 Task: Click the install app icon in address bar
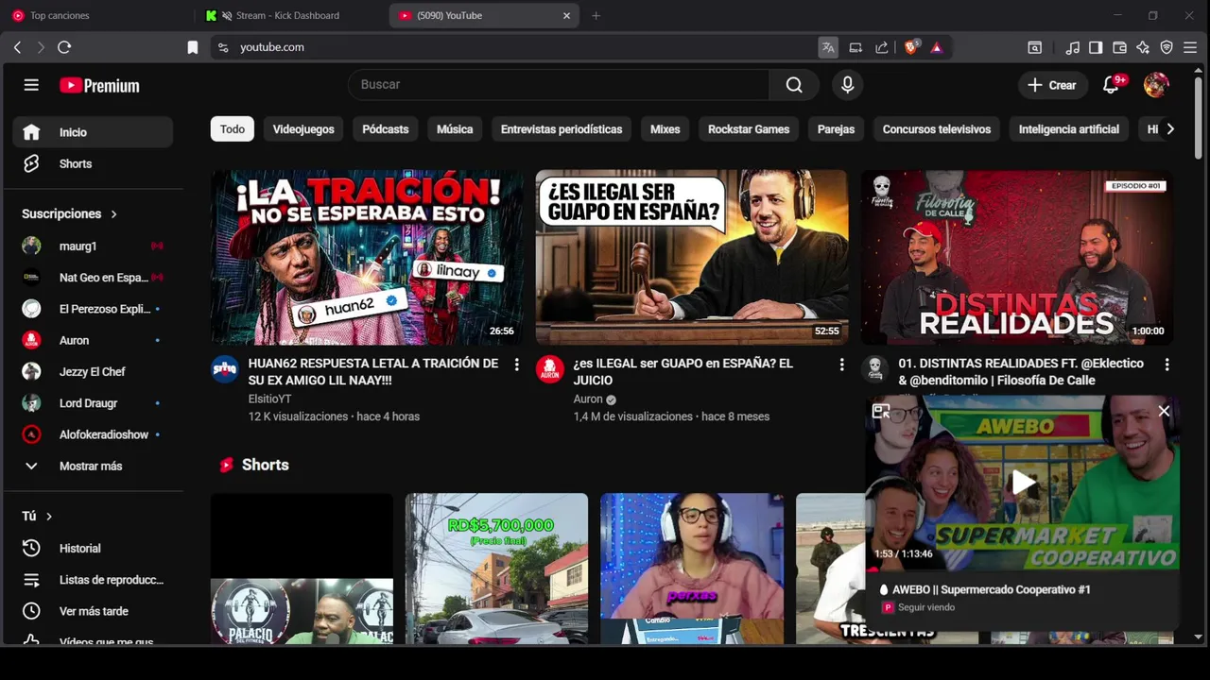(x=856, y=47)
